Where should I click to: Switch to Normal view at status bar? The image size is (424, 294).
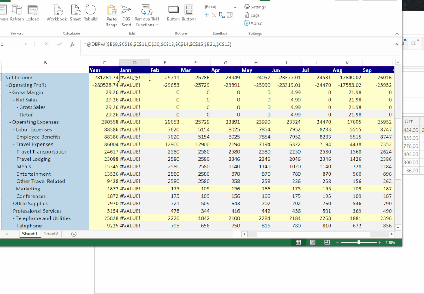point(298,242)
